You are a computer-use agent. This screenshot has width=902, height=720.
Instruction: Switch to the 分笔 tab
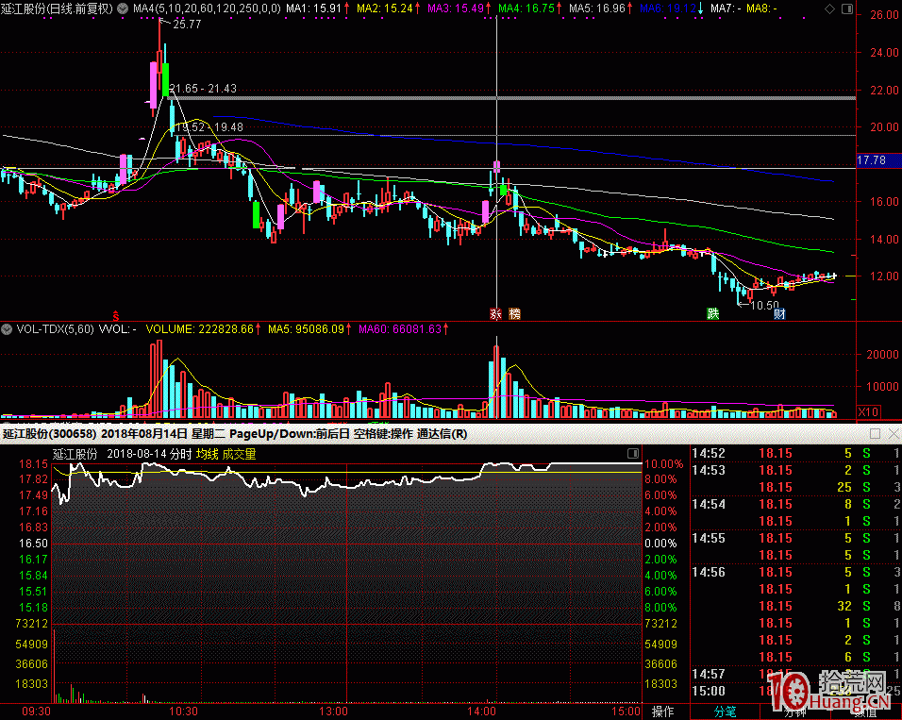pos(725,712)
